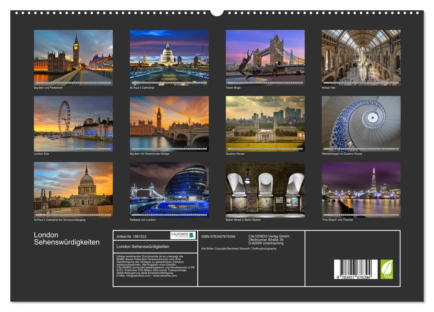Click the barcode number below the bars
This screenshot has height=312, width=434.
tap(354, 277)
